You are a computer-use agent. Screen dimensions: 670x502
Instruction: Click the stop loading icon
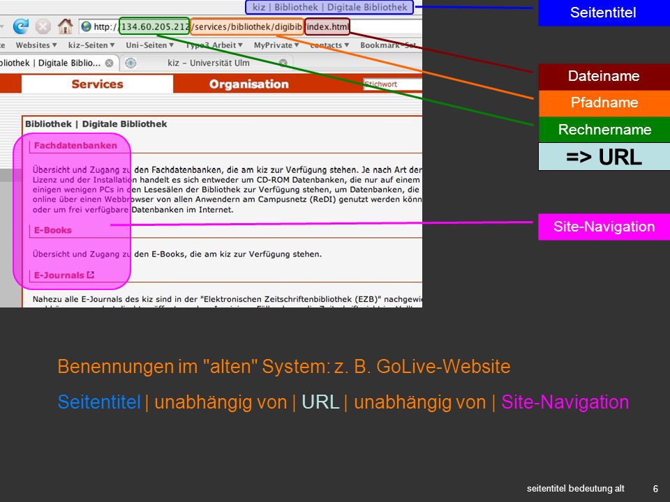pyautogui.click(x=43, y=26)
